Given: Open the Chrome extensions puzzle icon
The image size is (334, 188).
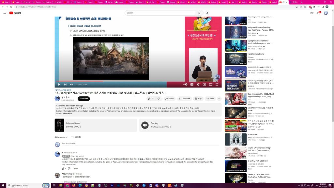Looking at the screenshot, I should tap(314, 7).
